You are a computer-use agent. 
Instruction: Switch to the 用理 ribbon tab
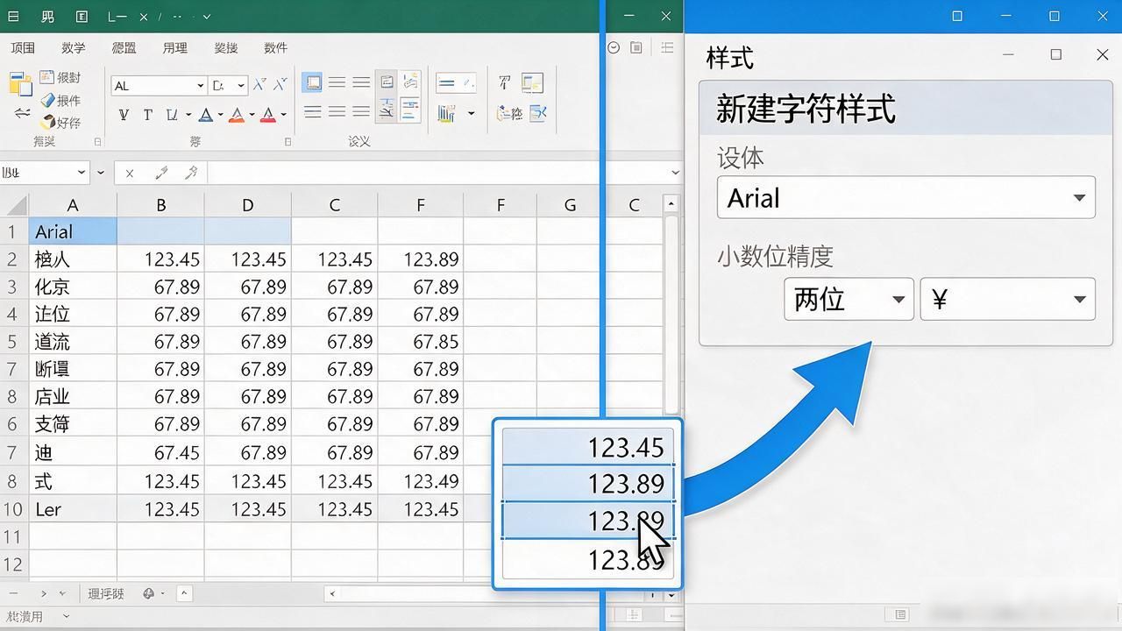point(174,48)
